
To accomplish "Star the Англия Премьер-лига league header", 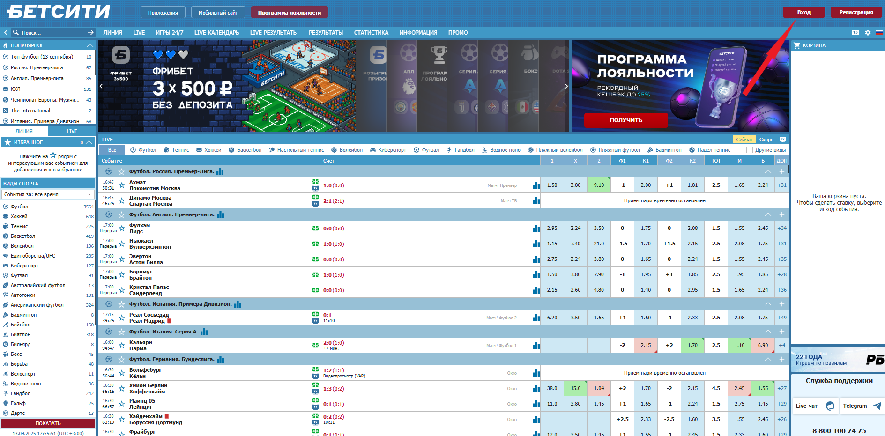I will tap(122, 215).
